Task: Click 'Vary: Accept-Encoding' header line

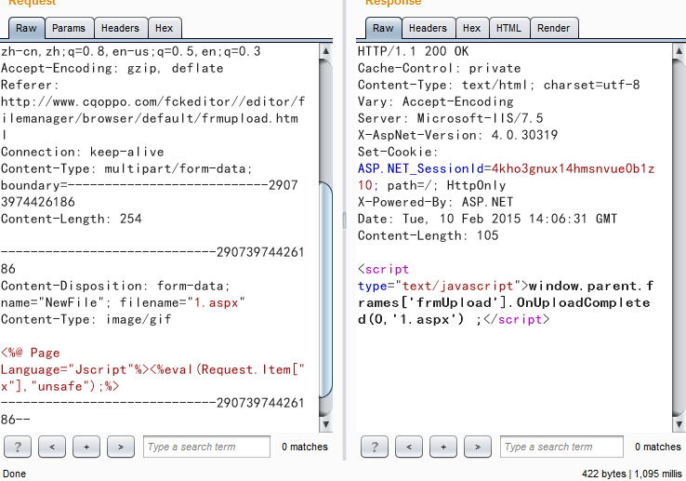Action: [x=436, y=101]
